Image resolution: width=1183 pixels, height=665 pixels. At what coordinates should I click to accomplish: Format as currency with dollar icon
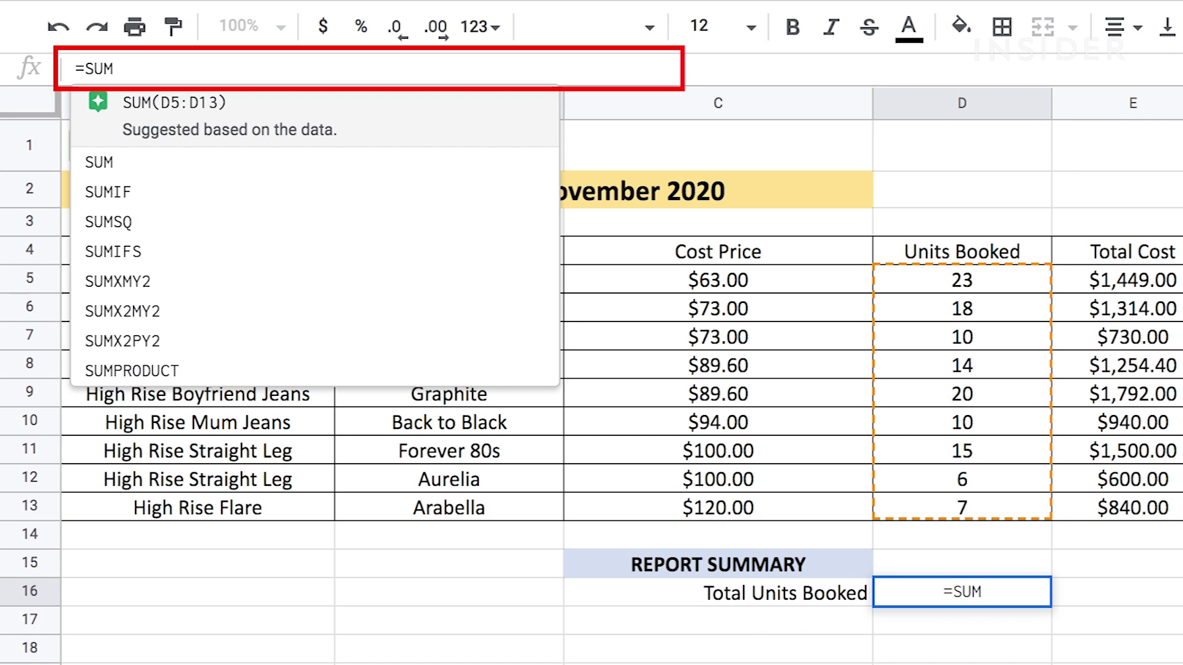pyautogui.click(x=323, y=26)
